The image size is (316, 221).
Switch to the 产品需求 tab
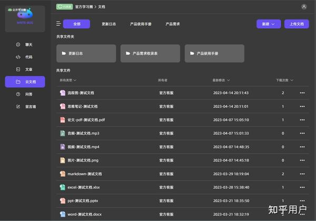click(x=173, y=24)
